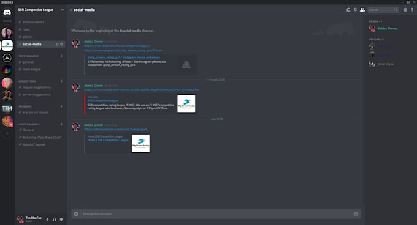Open the rules channel

tap(40, 29)
